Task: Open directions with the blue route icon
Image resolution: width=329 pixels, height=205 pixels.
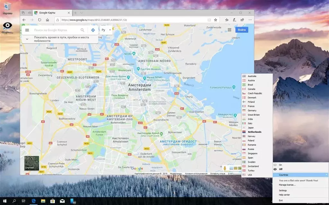Action: (x=93, y=30)
